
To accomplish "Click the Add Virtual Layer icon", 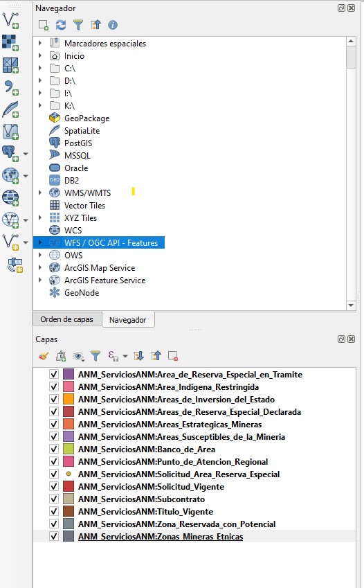I will tap(10, 132).
